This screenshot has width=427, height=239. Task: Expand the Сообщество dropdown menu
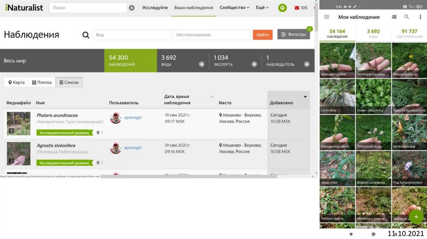pyautogui.click(x=234, y=7)
